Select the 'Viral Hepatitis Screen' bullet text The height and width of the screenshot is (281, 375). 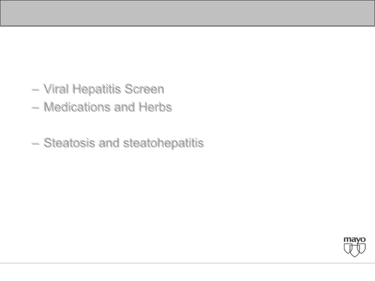pos(104,90)
